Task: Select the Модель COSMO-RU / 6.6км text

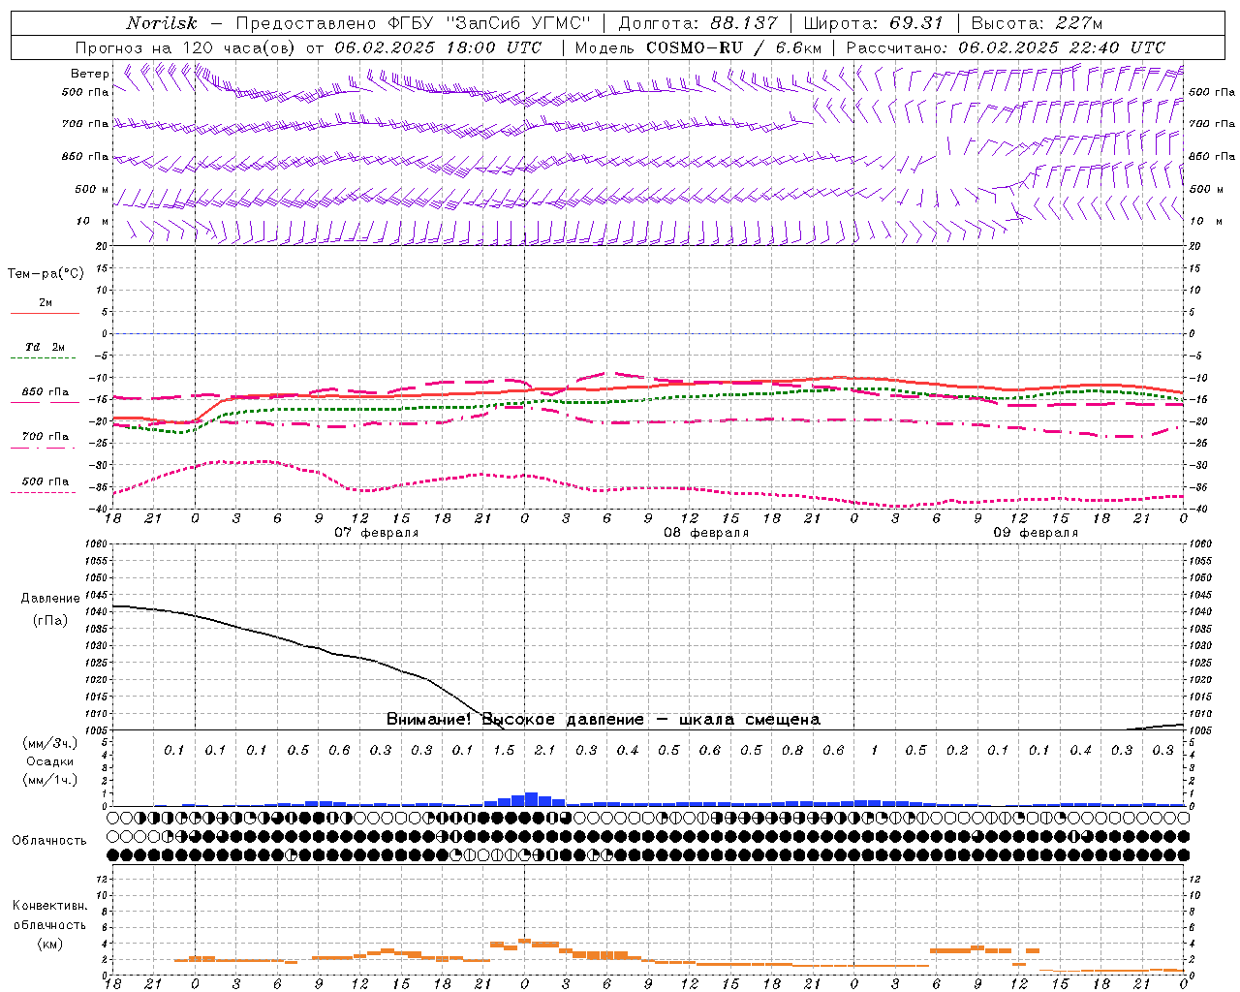Action: [x=698, y=47]
